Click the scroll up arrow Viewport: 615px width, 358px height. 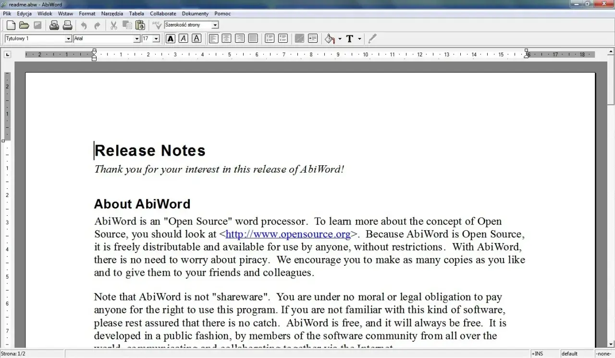[611, 50]
